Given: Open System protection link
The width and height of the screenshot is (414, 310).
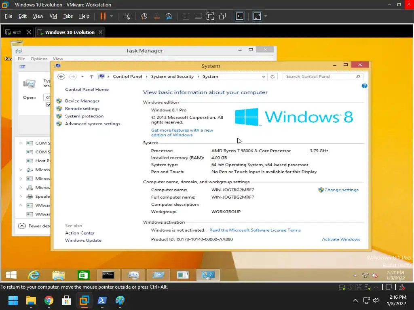Looking at the screenshot, I should click(84, 116).
